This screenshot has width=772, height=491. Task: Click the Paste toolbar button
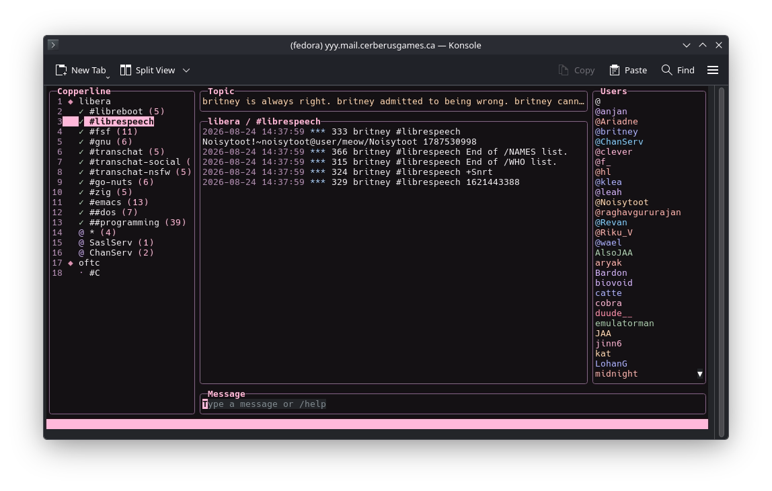tap(628, 71)
